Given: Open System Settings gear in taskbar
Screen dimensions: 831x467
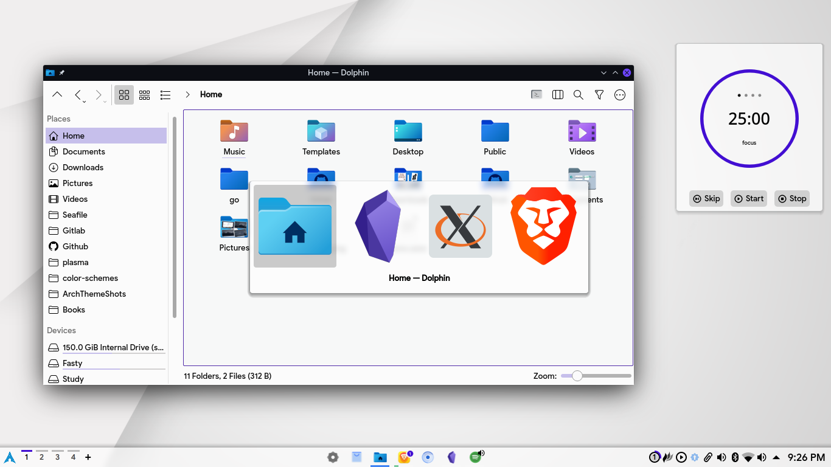Looking at the screenshot, I should click(x=333, y=457).
